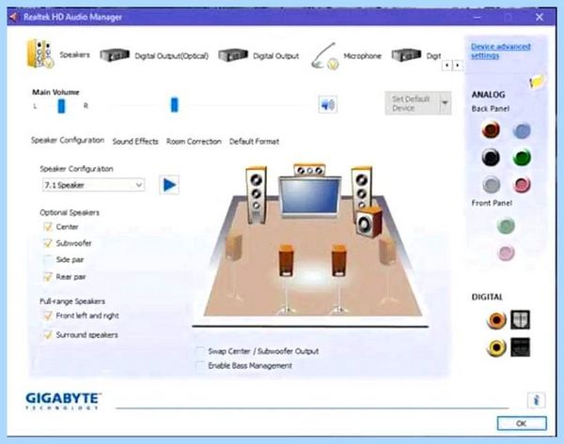Image resolution: width=564 pixels, height=444 pixels.
Task: Open the Digital Output device
Action: [x=259, y=55]
